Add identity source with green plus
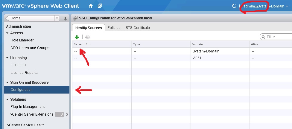Screen dimensions: 292x129 77,37
